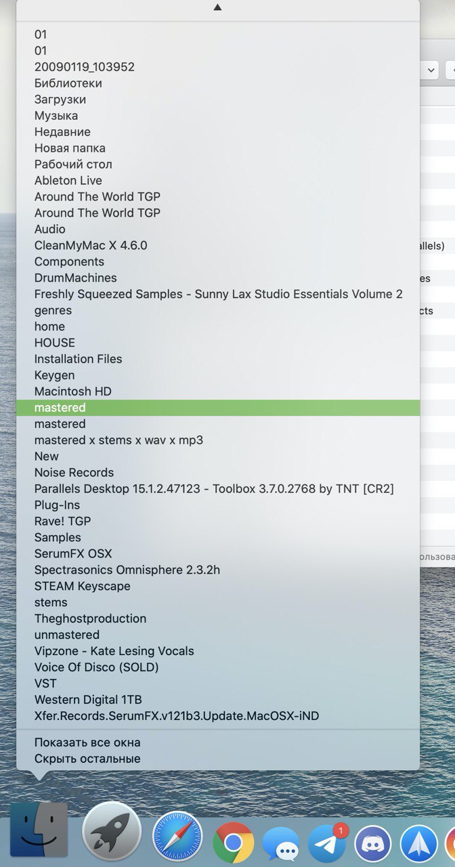This screenshot has width=455, height=867.
Task: Select the 20090119_103952 window entry
Action: 218,66
